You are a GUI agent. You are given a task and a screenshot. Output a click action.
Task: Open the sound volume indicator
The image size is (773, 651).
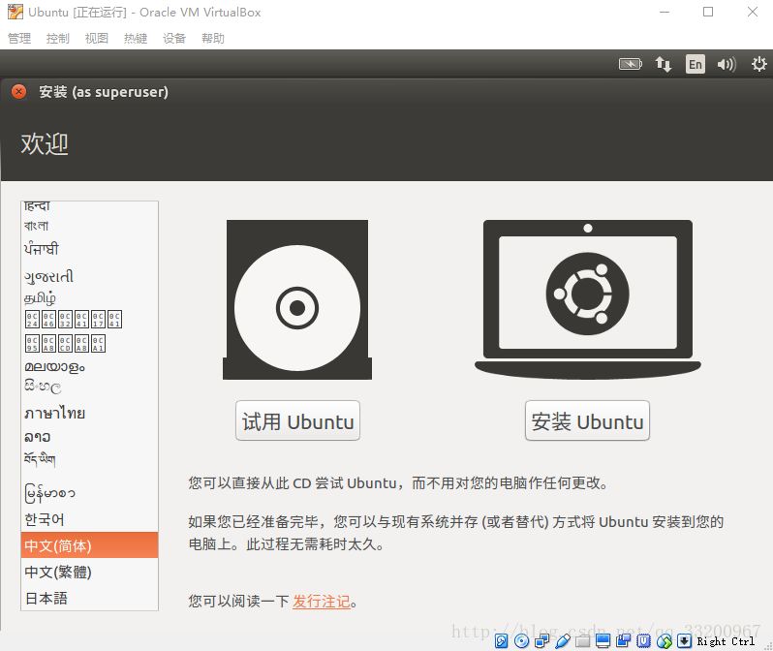coord(727,64)
